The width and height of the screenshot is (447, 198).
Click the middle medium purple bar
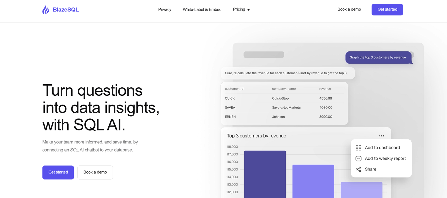(x=313, y=181)
